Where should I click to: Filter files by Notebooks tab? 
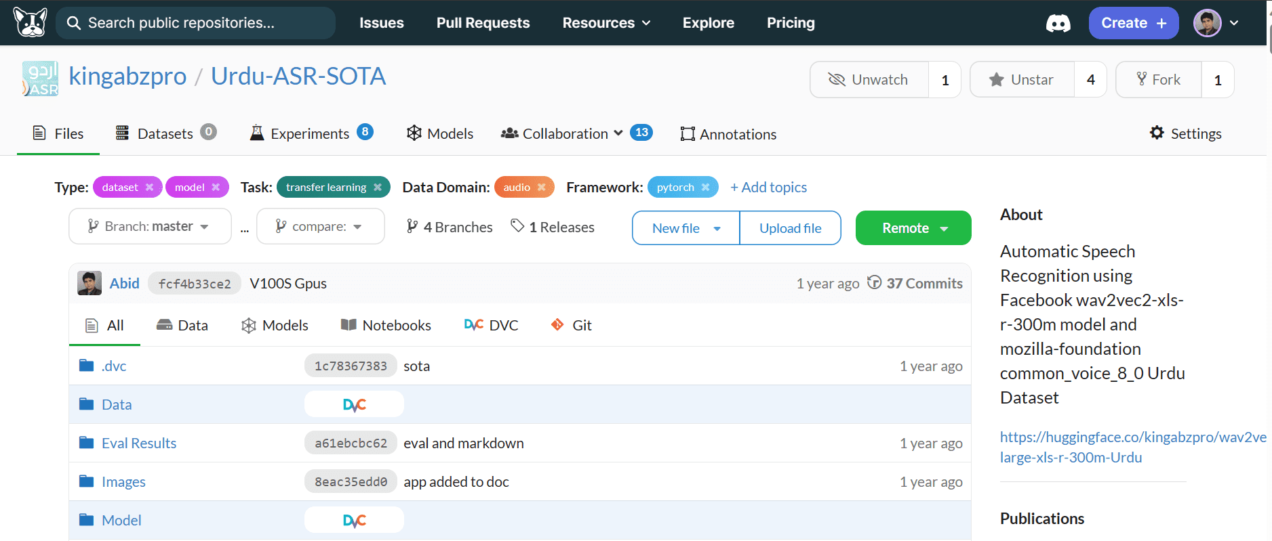click(x=386, y=325)
